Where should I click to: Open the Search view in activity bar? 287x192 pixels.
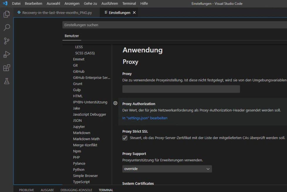tap(6, 27)
